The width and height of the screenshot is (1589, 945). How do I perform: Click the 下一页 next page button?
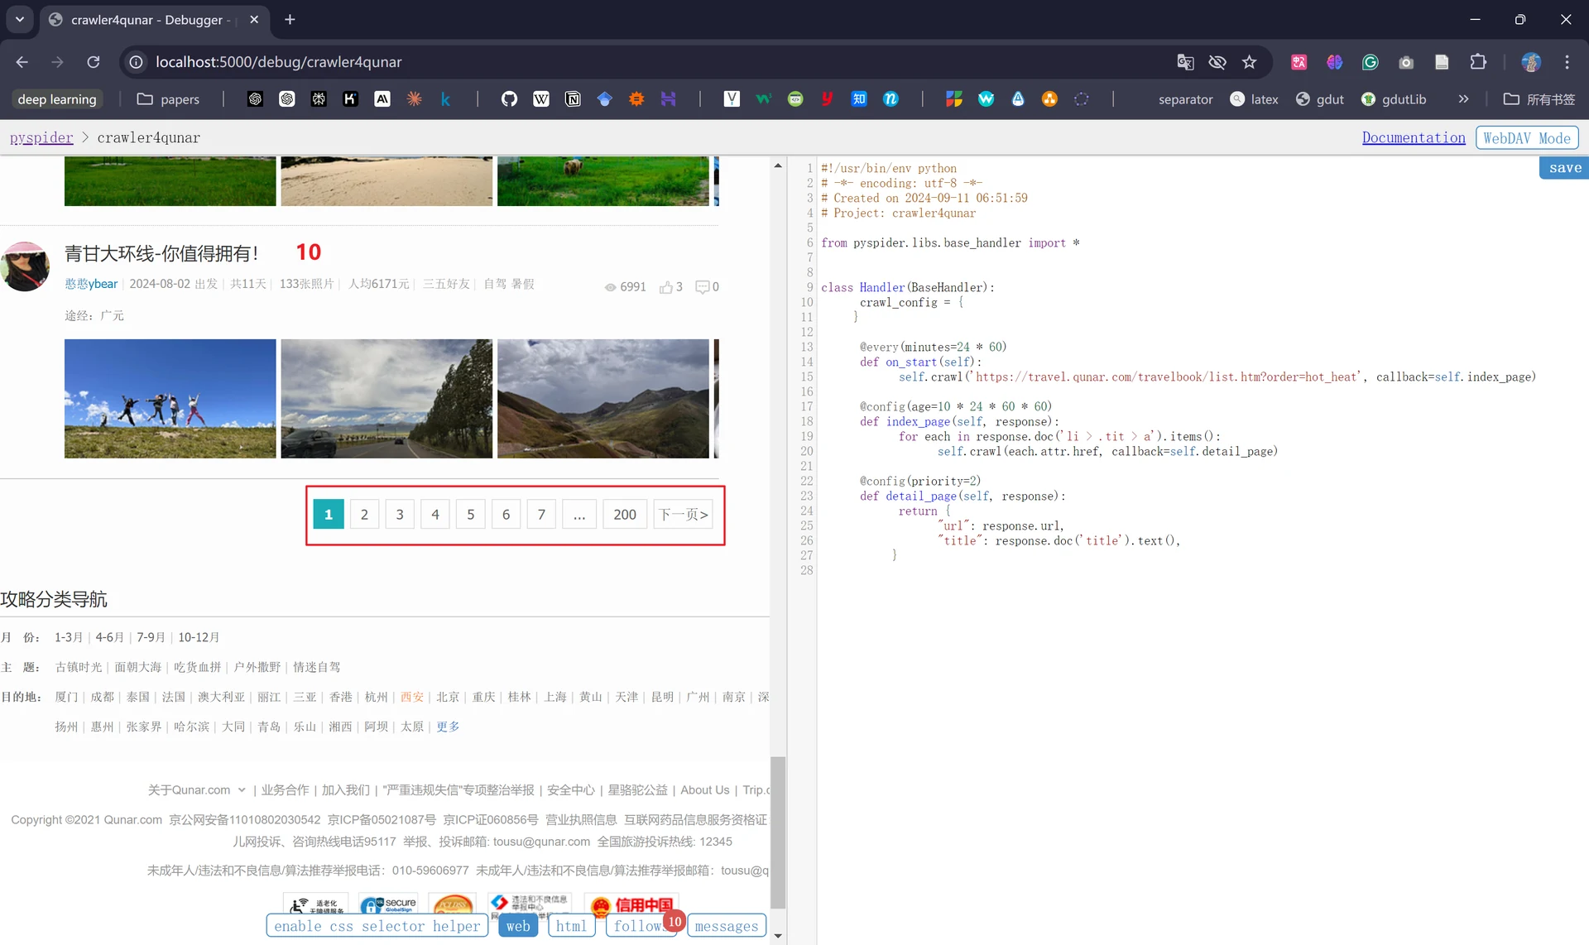pos(684,515)
